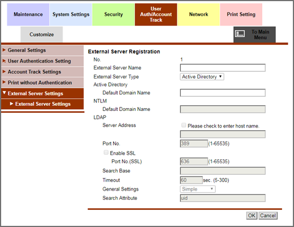Open the Customize tab
This screenshot has height=227, width=294.
click(42, 35)
